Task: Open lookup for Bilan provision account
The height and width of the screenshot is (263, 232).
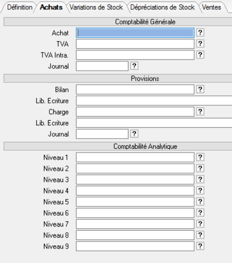Action: point(200,89)
